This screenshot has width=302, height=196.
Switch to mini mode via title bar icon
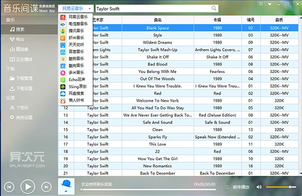pyautogui.click(x=261, y=4)
